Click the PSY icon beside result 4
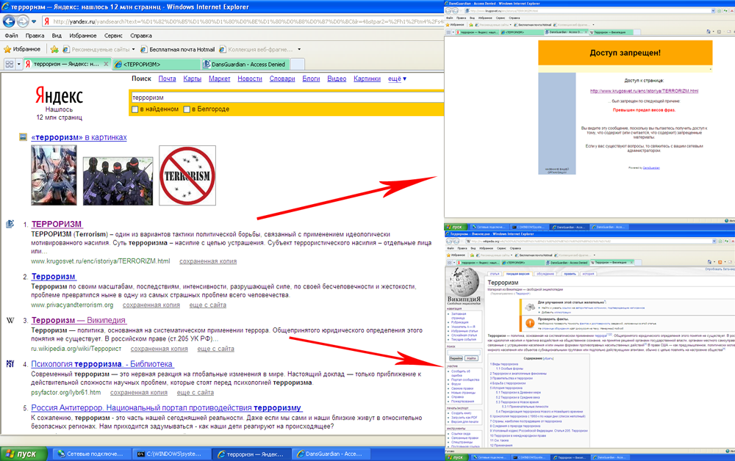735x461 pixels. [10, 363]
